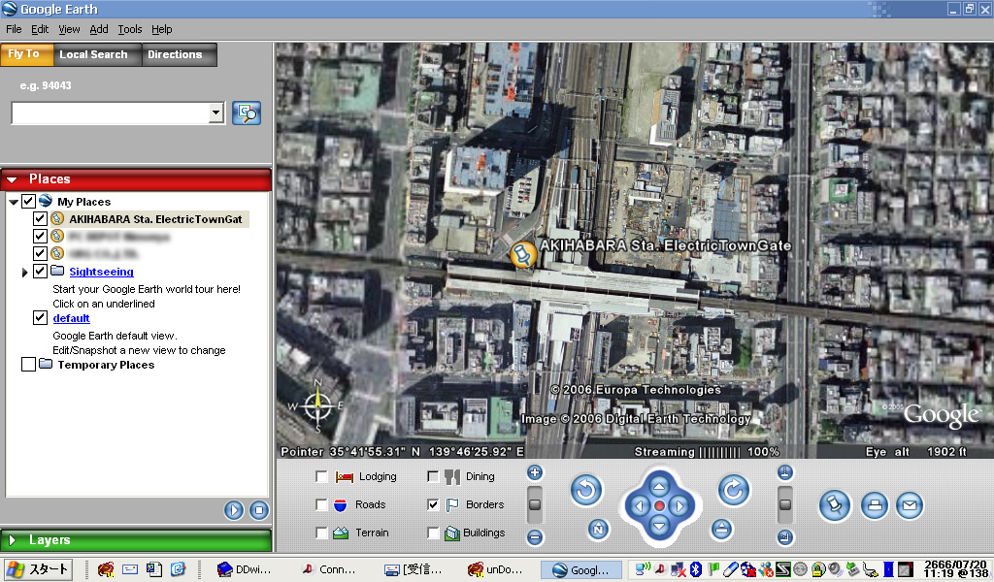Click the search magnifier button

[247, 113]
